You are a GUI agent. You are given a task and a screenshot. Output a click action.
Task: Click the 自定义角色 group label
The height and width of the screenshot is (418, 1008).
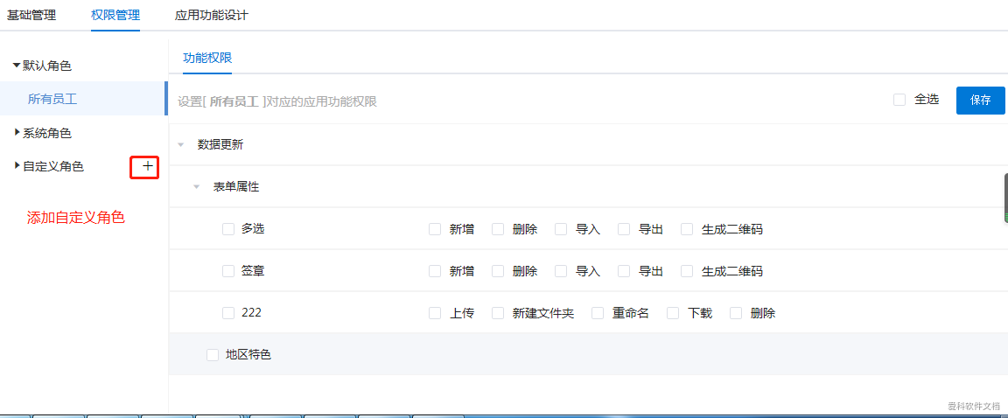[53, 167]
